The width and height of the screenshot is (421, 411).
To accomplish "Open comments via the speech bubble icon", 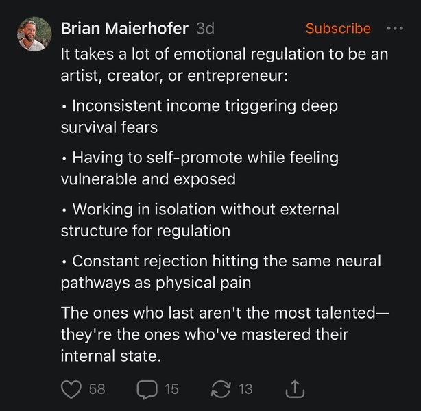I will (x=146, y=389).
